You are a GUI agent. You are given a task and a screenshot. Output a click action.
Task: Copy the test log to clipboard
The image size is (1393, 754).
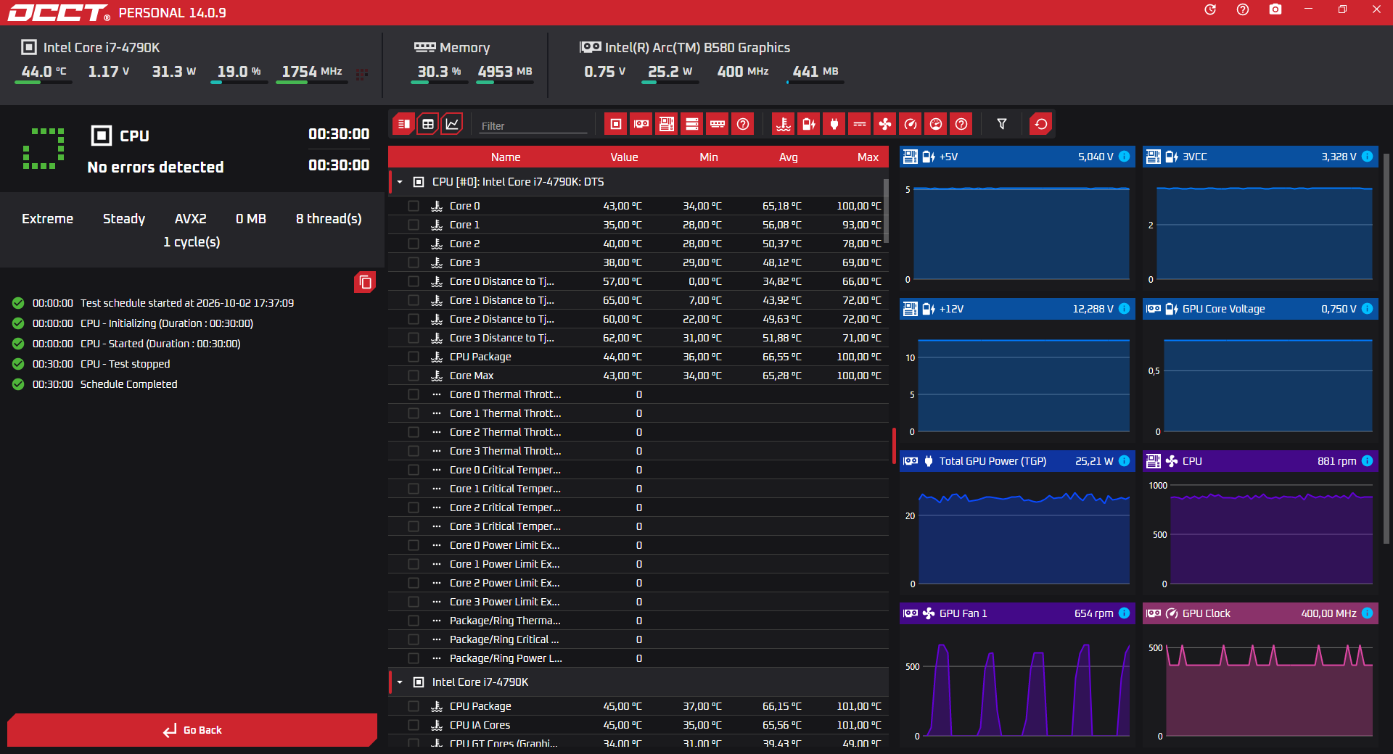pyautogui.click(x=365, y=282)
